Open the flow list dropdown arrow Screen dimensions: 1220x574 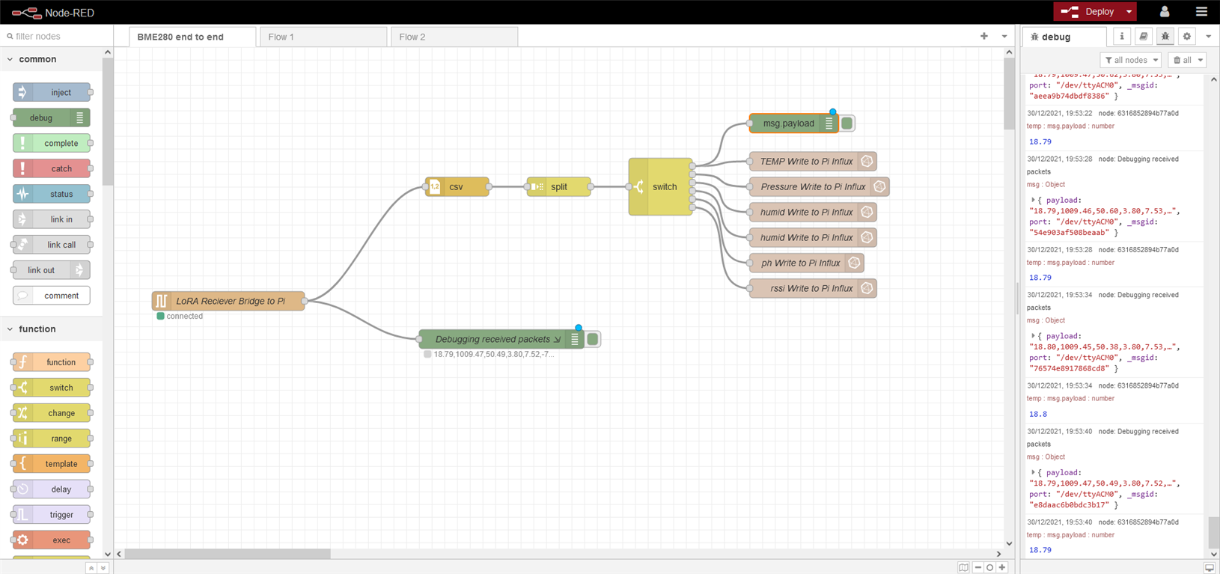click(x=1004, y=36)
